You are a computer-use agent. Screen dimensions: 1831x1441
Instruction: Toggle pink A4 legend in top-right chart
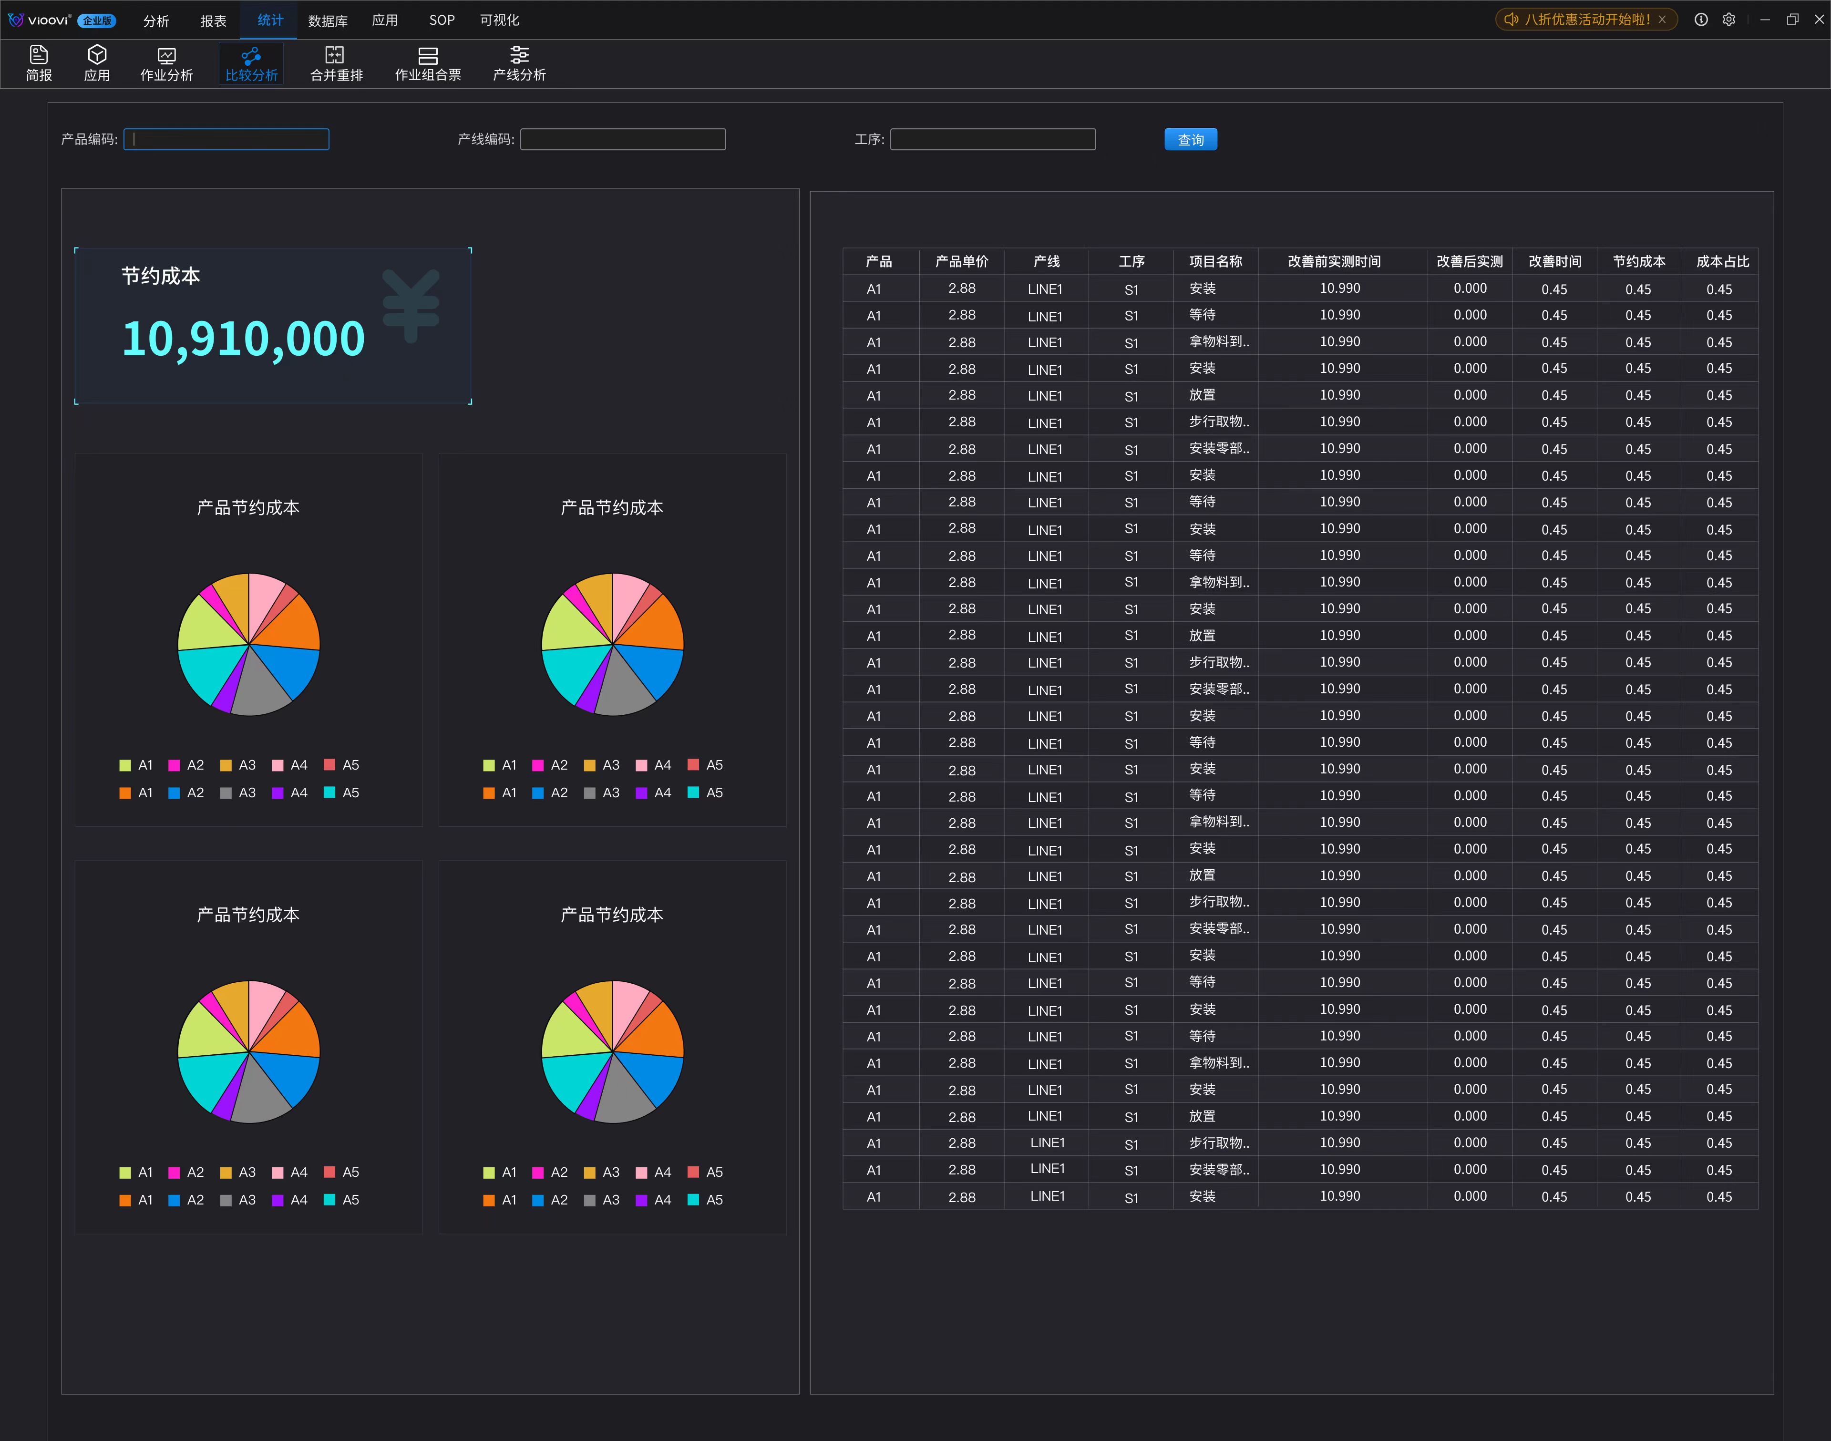point(654,765)
